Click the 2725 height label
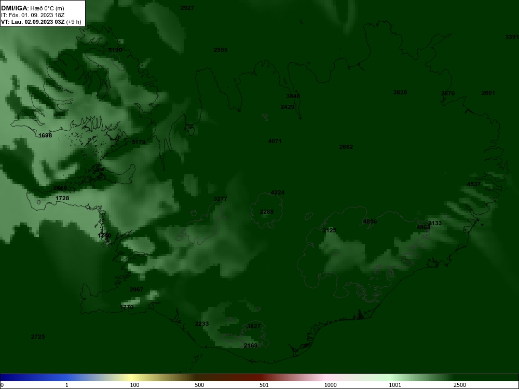The width and height of the screenshot is (519, 389). click(38, 337)
